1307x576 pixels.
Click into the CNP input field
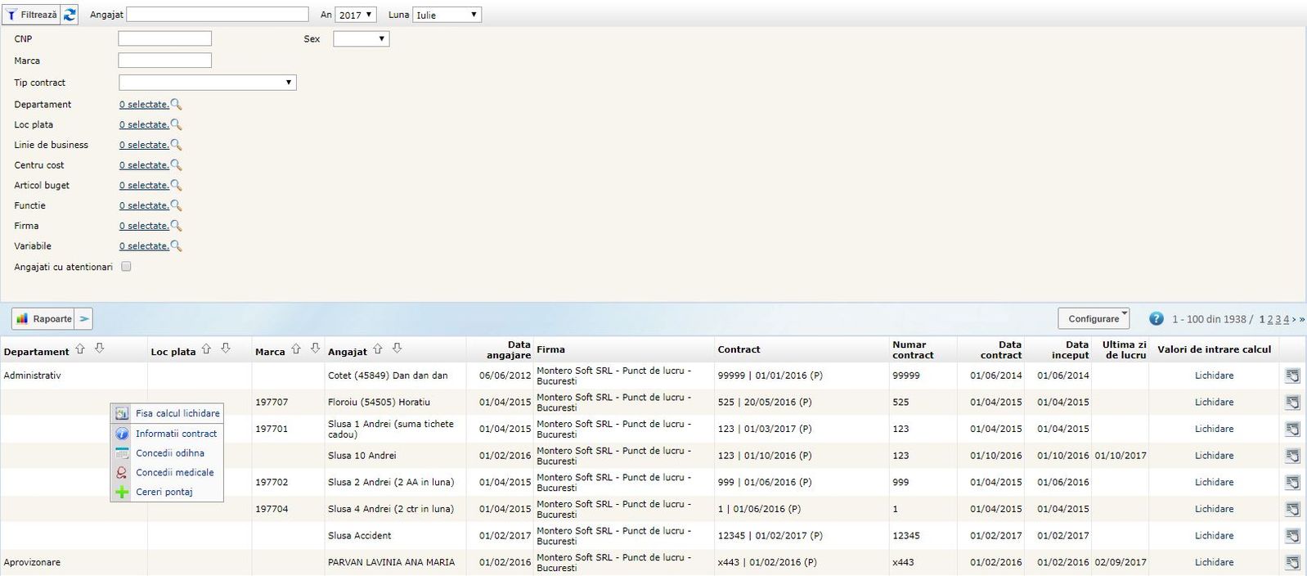click(x=164, y=39)
